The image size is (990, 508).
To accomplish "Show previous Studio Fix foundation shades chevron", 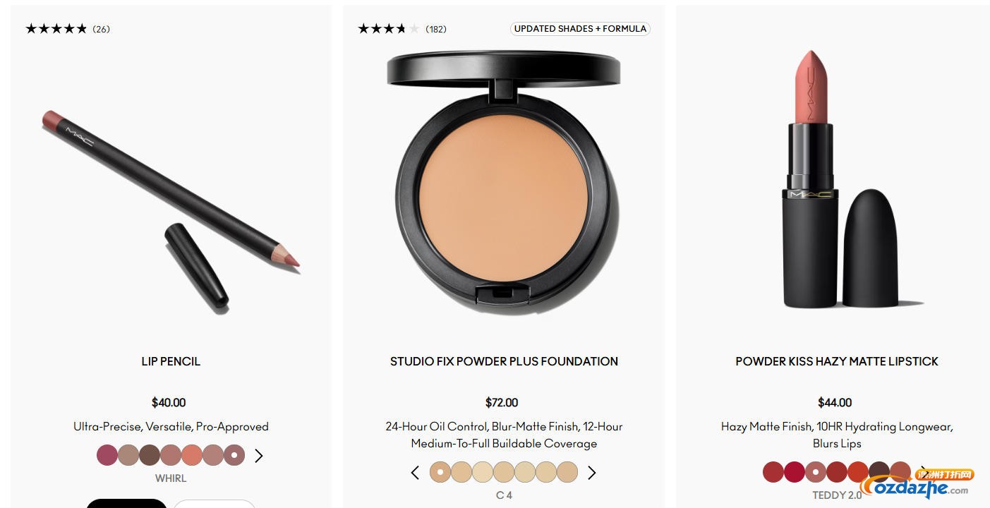I will click(x=415, y=473).
